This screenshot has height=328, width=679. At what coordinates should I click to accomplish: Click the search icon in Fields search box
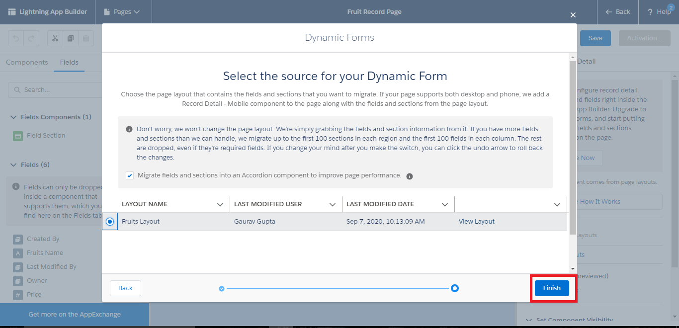point(16,89)
